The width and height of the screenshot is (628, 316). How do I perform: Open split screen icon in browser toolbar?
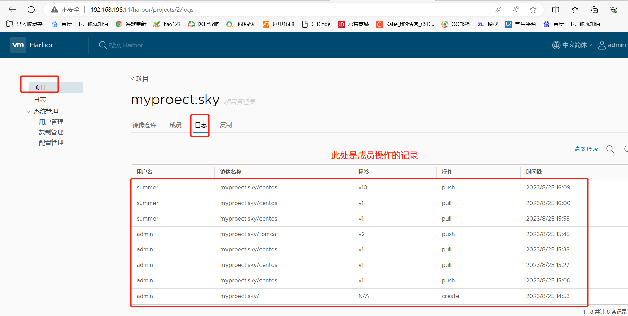click(x=556, y=10)
